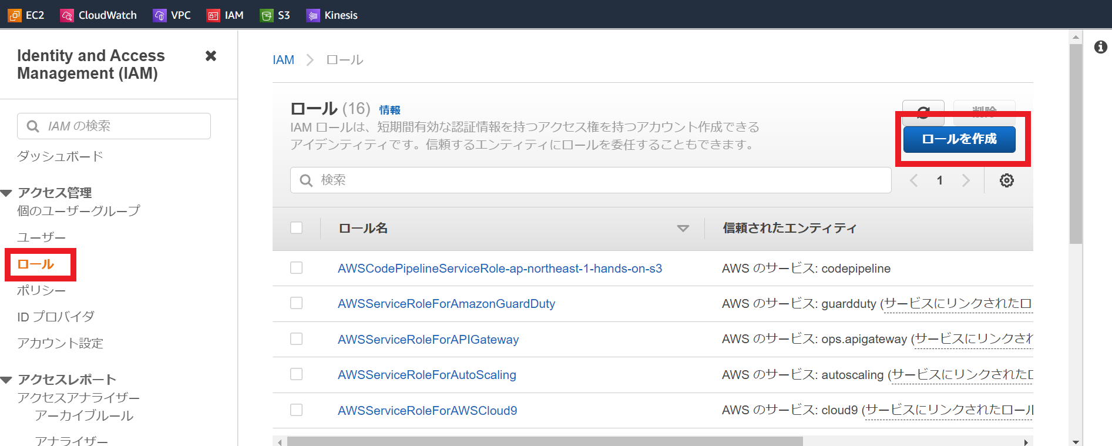
Task: Close the IAM navigation sidebar with X
Action: tap(211, 56)
